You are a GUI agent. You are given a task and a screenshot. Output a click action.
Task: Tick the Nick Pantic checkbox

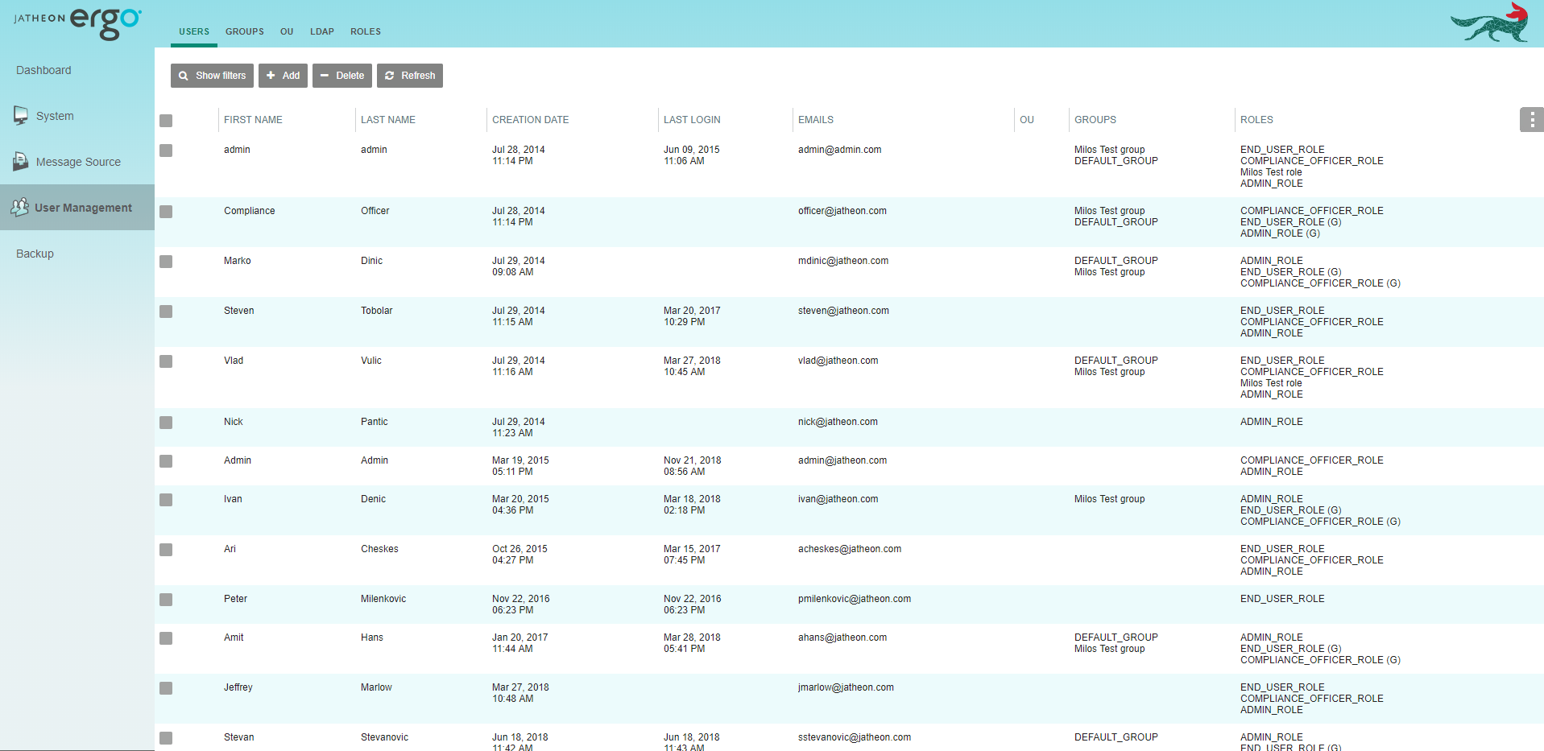166,423
